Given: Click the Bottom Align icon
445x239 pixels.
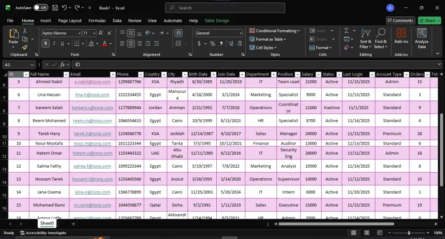Looking at the screenshot, I should [139, 33].
